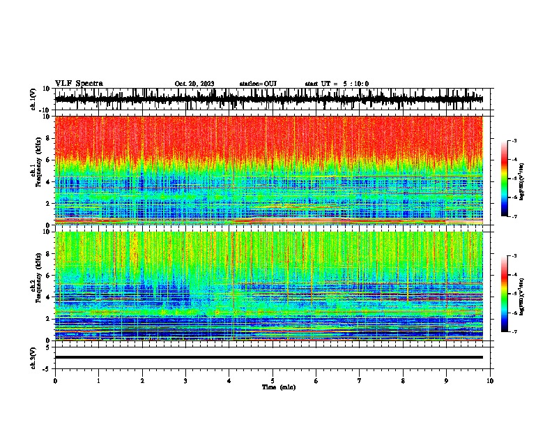This screenshot has width=552, height=427.
Task: Click the "-5" tick on the ch.3(V) axis
Action: (47, 369)
